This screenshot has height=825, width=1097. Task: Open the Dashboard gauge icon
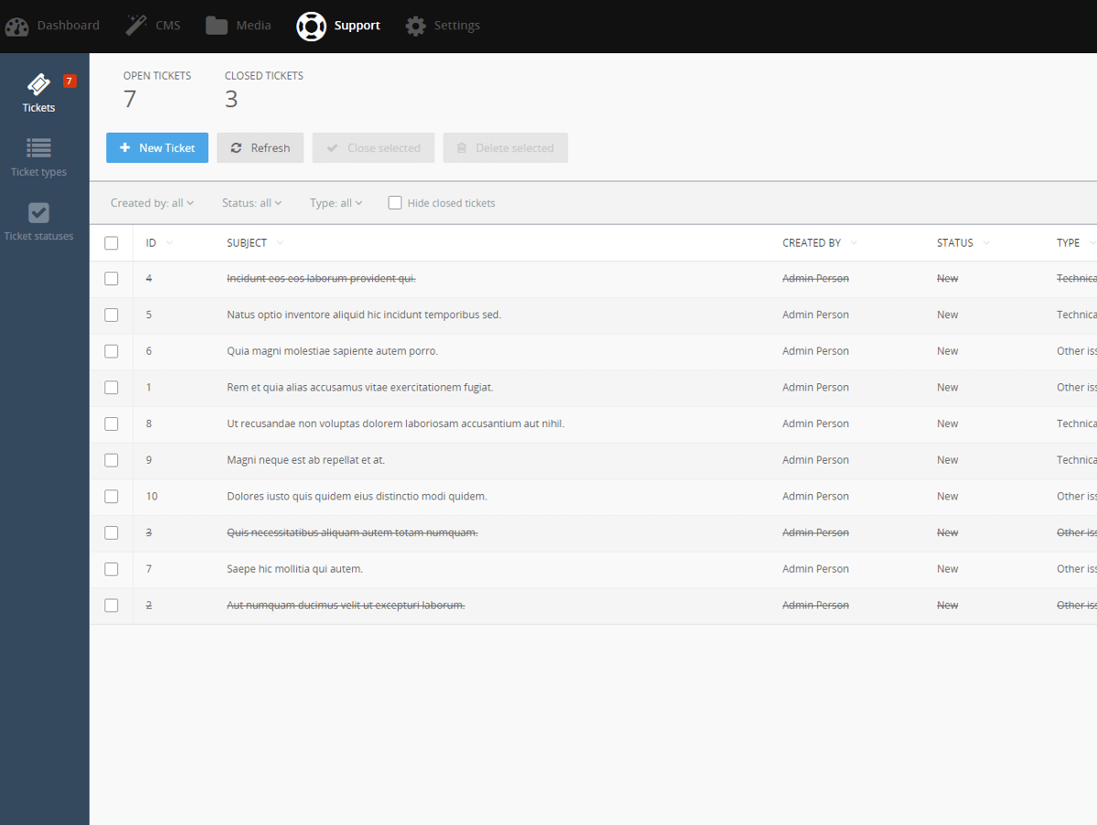[x=16, y=26]
